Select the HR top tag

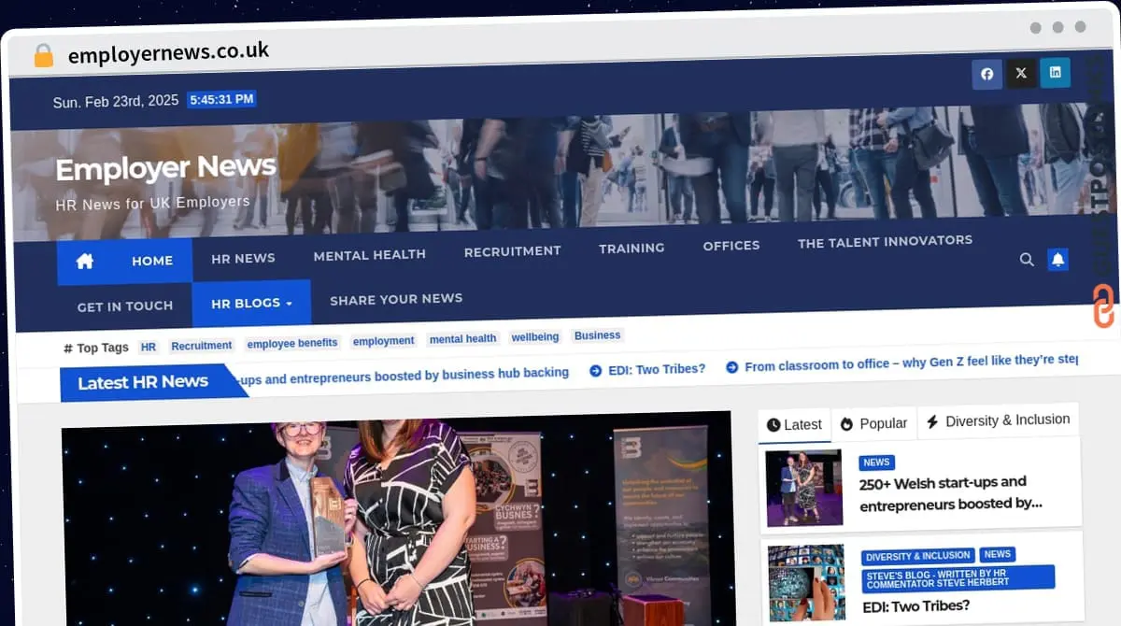149,347
